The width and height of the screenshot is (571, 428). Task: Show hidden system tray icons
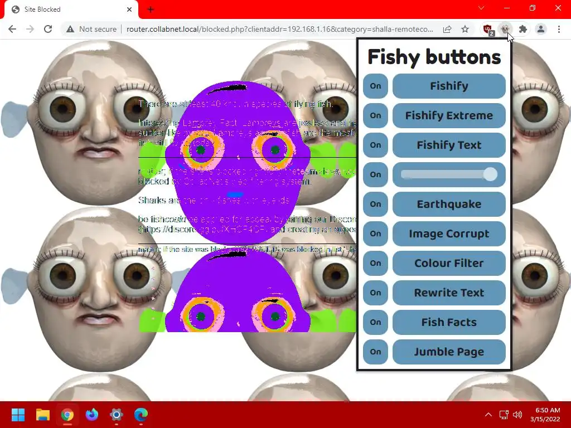(x=488, y=415)
